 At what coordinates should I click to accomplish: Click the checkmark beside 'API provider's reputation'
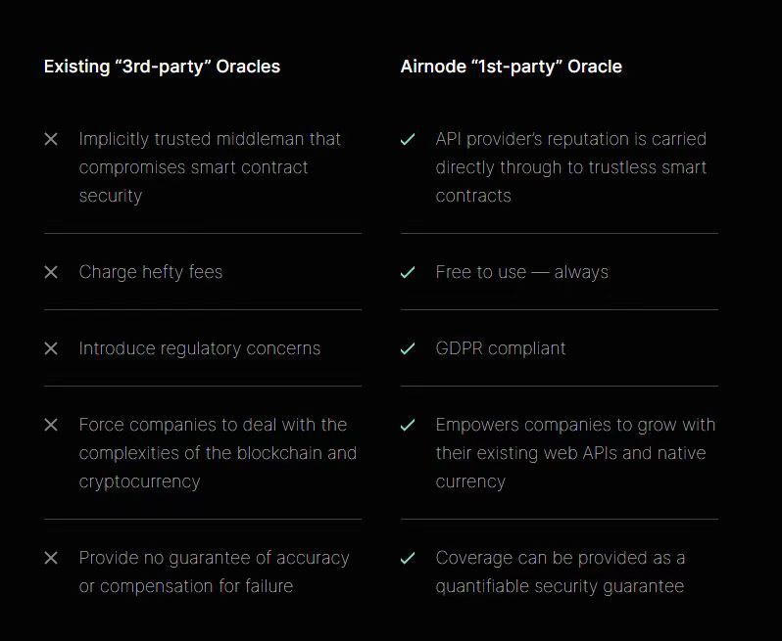(408, 140)
